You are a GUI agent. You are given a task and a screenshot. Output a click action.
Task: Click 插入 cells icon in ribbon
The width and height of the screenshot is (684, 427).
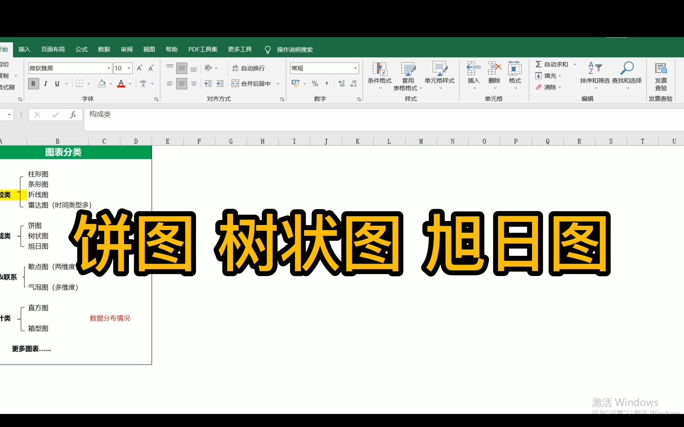[x=473, y=76]
